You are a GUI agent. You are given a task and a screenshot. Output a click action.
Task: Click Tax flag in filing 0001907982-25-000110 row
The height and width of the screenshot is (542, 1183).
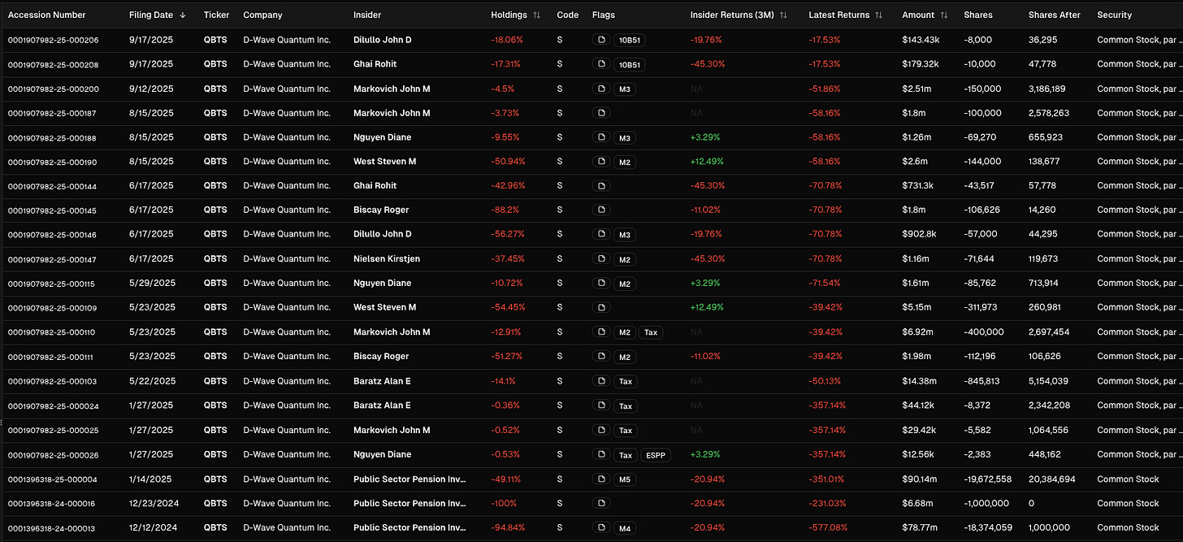(x=651, y=332)
